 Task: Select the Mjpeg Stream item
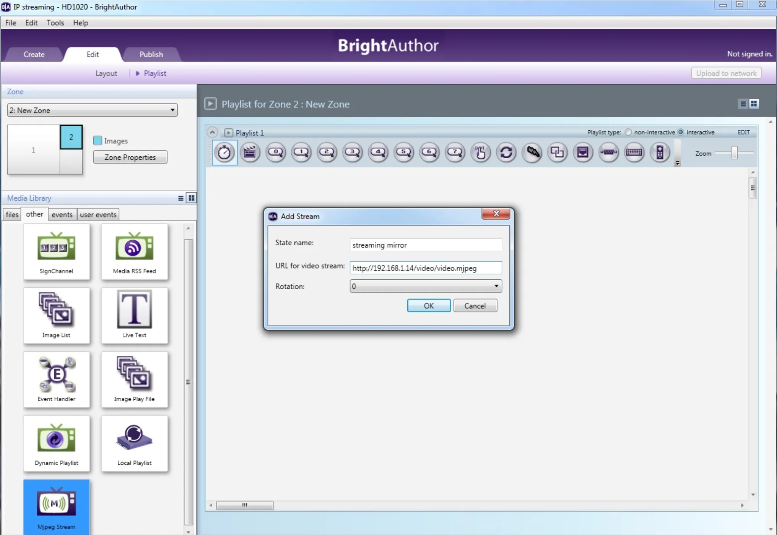[57, 507]
